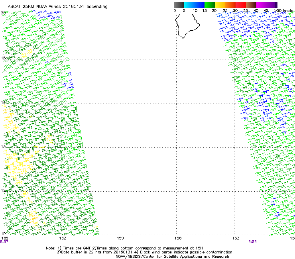Image resolution: width=295 pixels, height=259 pixels.
Task: Click the note line "3)Data buffer is 22 hrs"
Action: [144, 252]
